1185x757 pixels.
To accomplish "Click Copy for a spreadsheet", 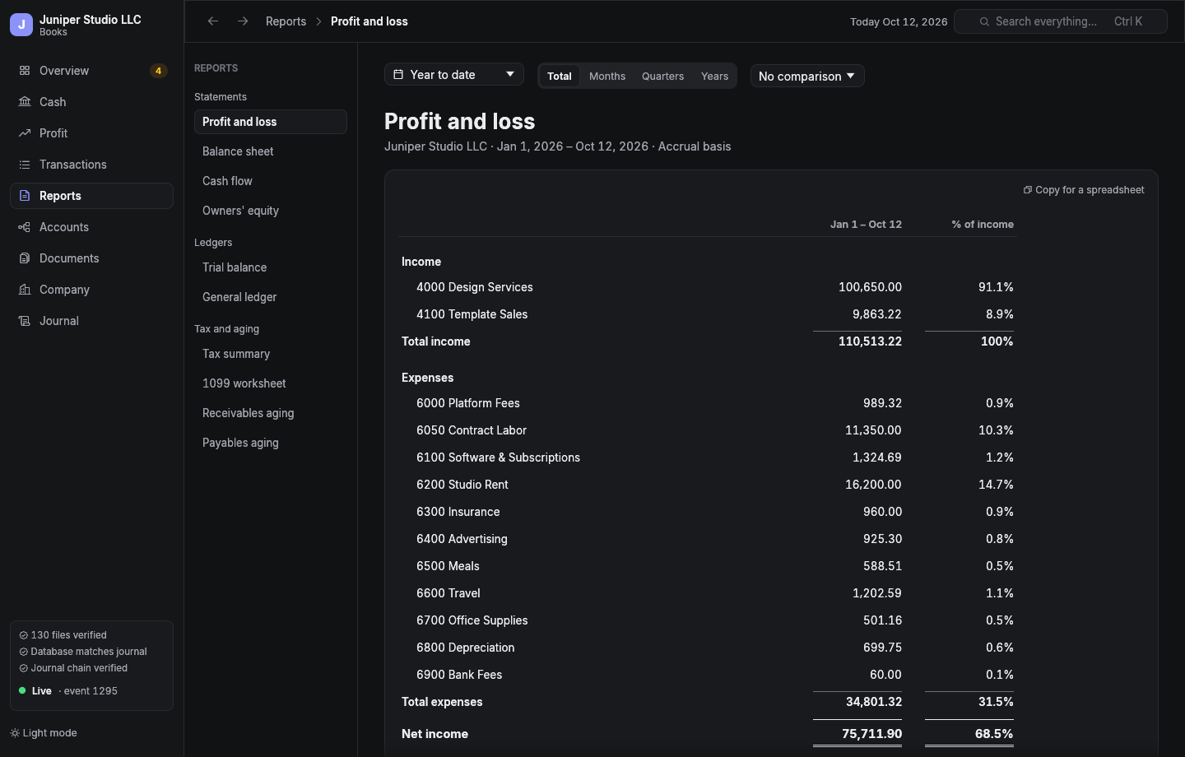I will (x=1083, y=190).
